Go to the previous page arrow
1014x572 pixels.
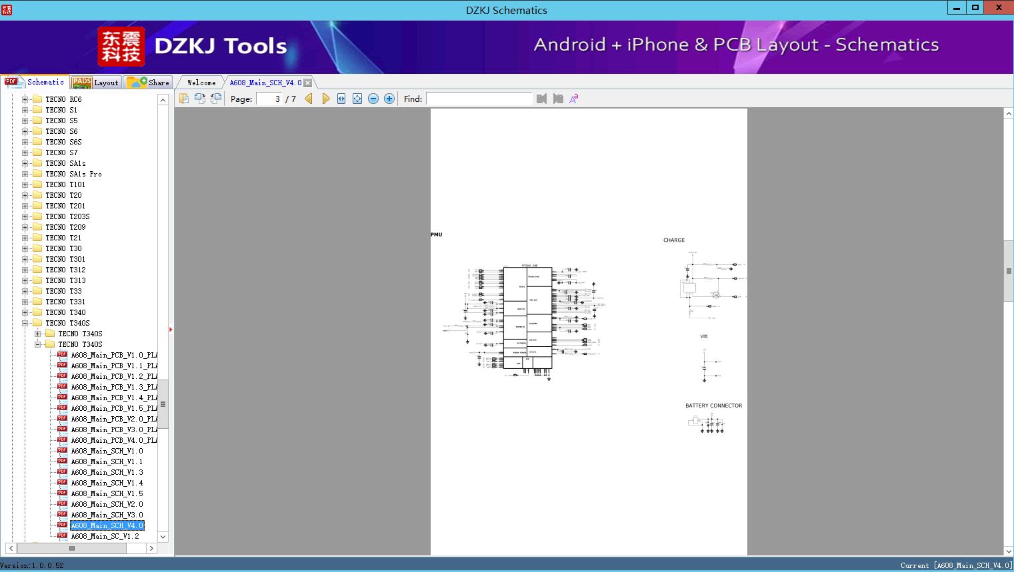309,99
